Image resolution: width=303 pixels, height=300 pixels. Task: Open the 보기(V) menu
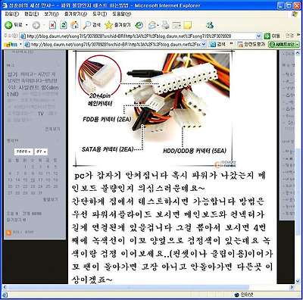tap(52, 14)
